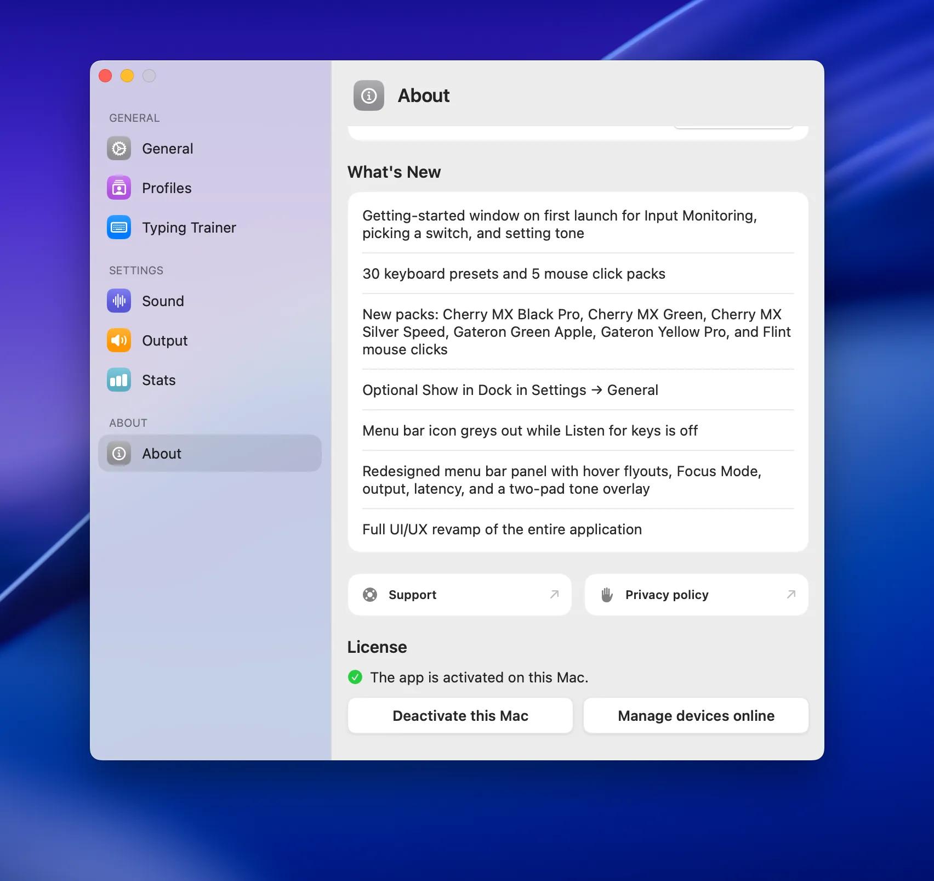
Task: Click the 'New packs: Cherry MX Black Pro' entry
Action: pyautogui.click(x=577, y=332)
